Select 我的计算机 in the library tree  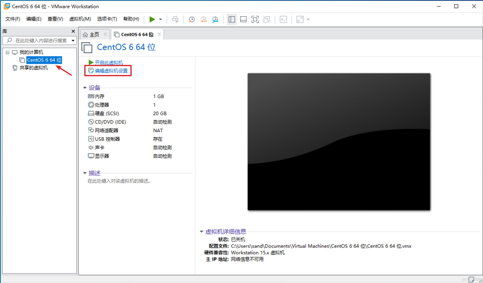31,52
